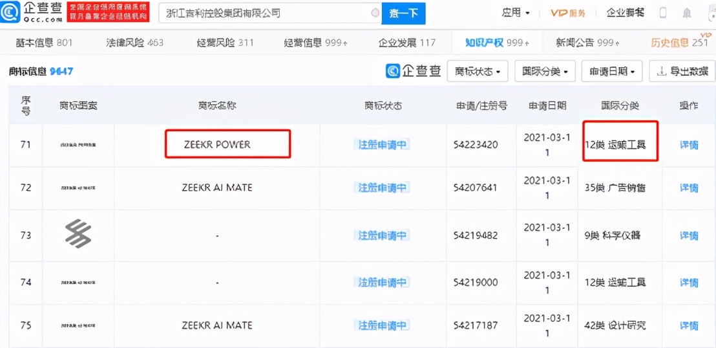716x348 pixels.
Task: Switch to 企业发展 117 tab
Action: pos(407,43)
